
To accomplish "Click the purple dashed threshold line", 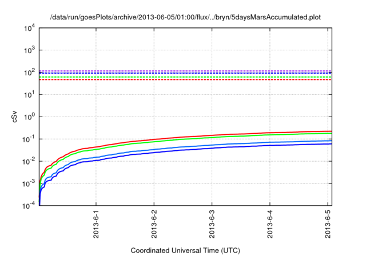I will 185,71.
